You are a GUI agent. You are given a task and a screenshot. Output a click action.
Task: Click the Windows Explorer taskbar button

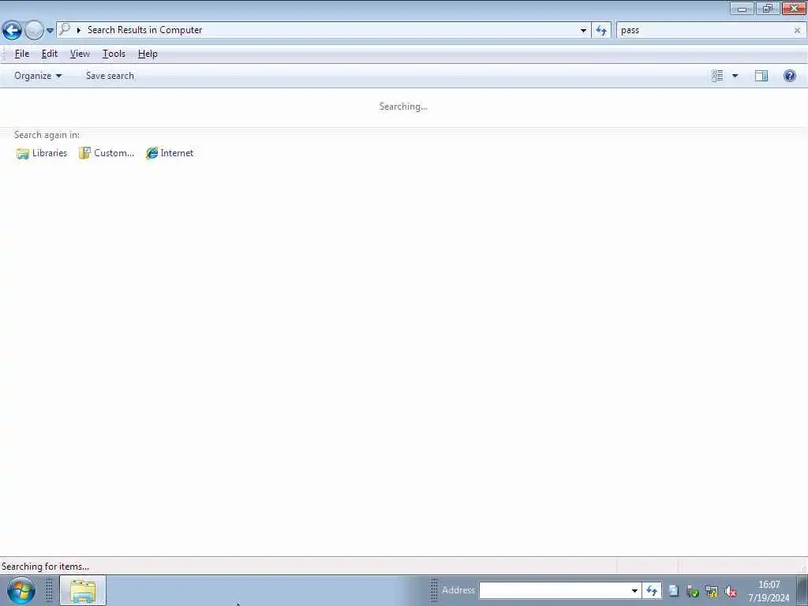[x=83, y=590]
